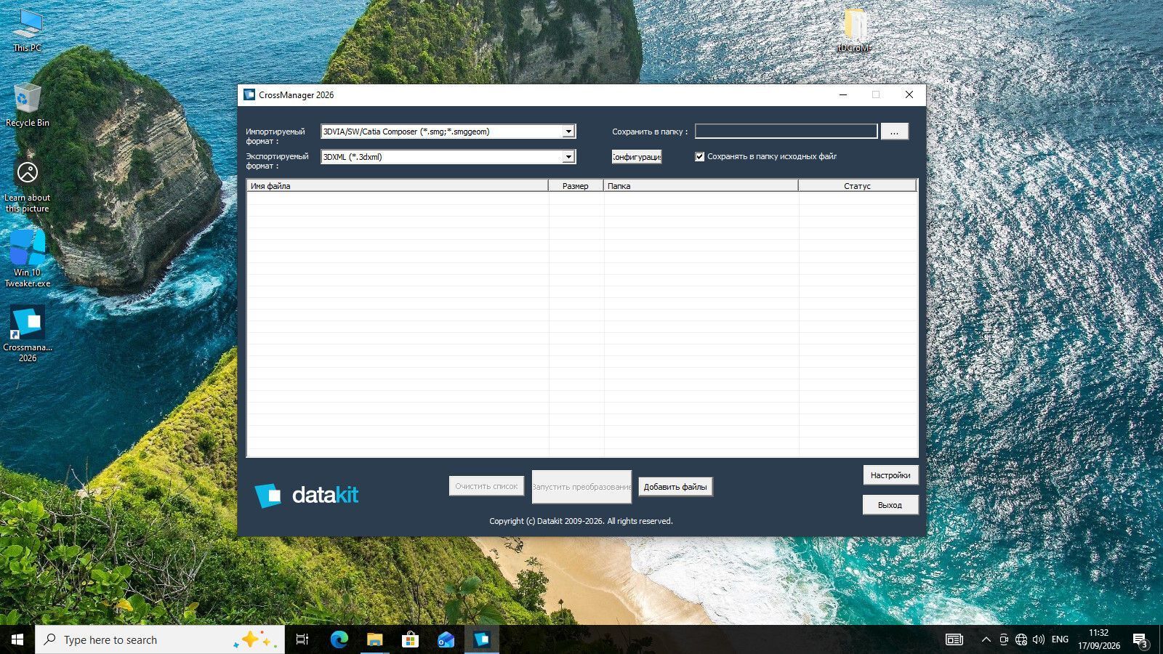This screenshot has height=654, width=1163.
Task: Click the datakit logo
Action: click(306, 495)
